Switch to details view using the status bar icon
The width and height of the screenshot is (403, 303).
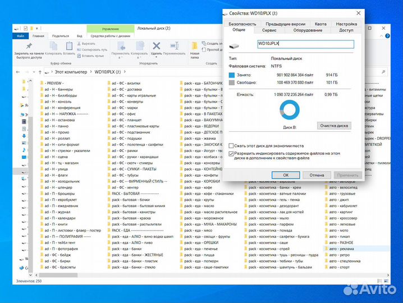[x=379, y=281]
